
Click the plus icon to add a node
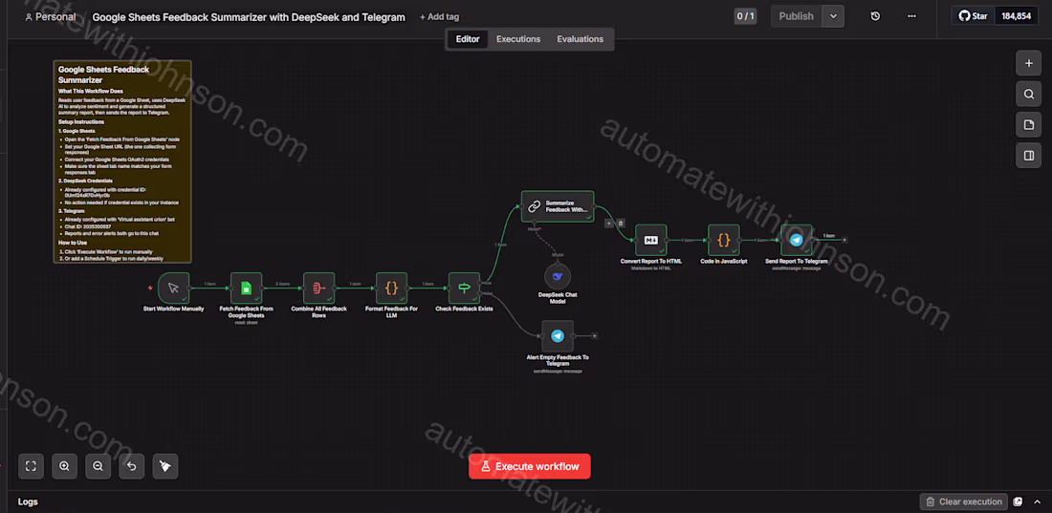tap(1028, 63)
